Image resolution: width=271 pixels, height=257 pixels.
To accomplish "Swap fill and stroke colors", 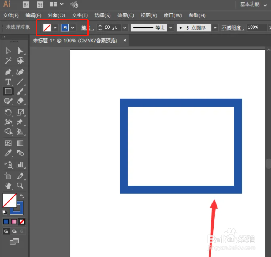I will pyautogui.click(x=22, y=196).
